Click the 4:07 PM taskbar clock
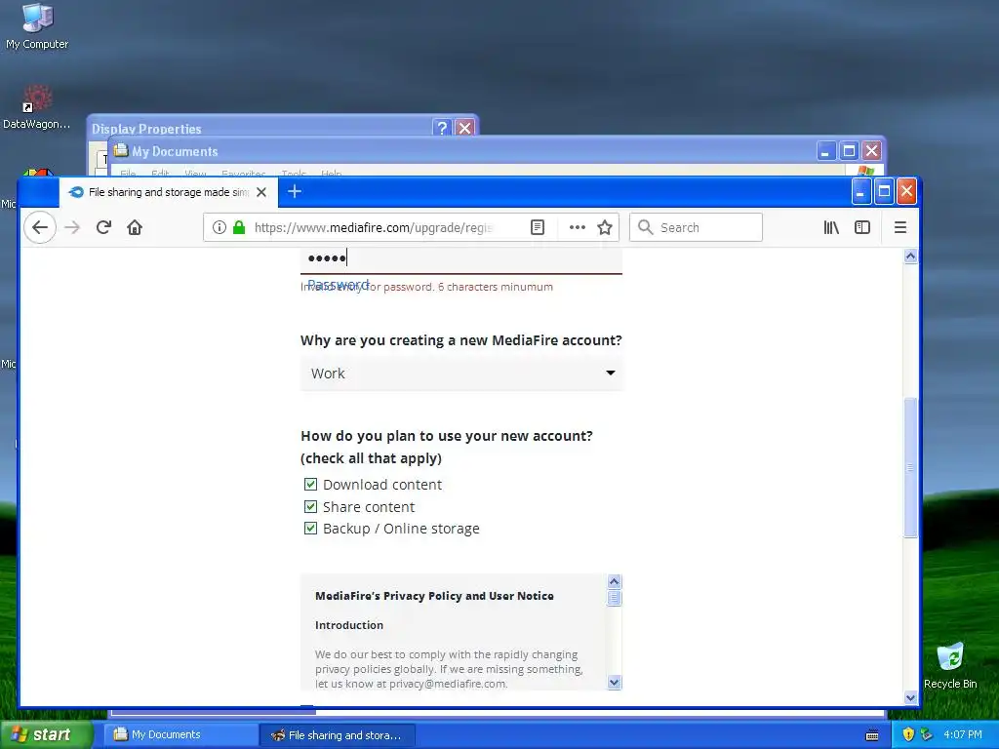This screenshot has width=999, height=749. [963, 734]
